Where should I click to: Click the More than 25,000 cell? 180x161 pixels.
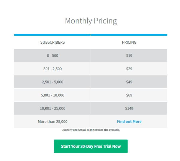pos(52,121)
